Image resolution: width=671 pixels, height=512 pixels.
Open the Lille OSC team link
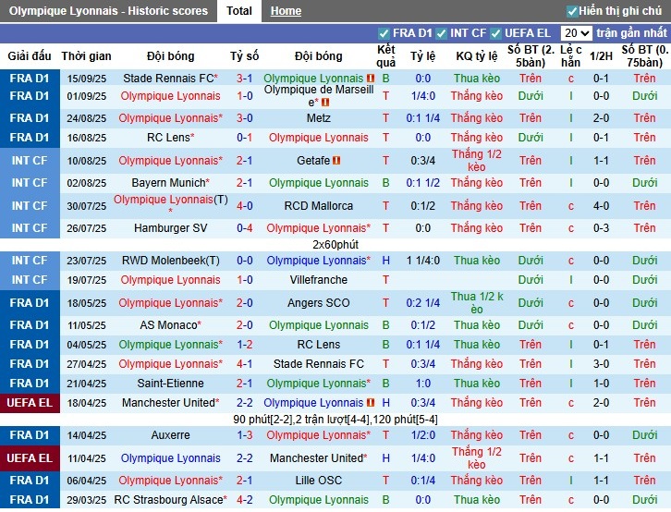coord(318,481)
